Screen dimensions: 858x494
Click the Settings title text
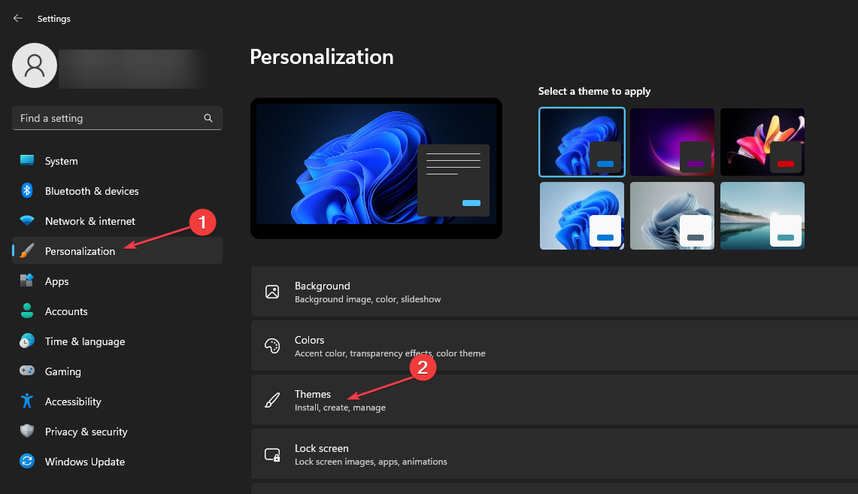(x=53, y=19)
